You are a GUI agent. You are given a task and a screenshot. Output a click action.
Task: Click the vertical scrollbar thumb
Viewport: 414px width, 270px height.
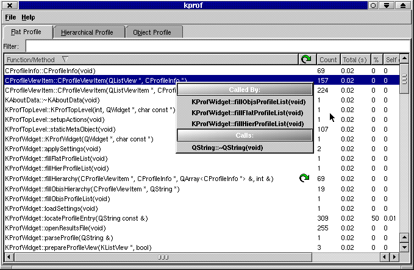click(x=404, y=79)
